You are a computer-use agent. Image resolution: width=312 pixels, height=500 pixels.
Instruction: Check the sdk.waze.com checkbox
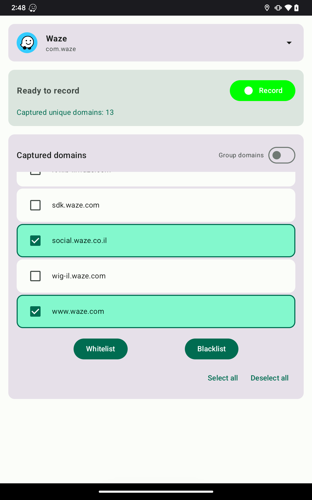click(x=35, y=205)
